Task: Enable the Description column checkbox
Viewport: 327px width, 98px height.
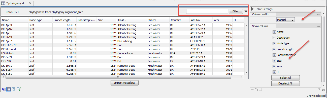Action: point(274,38)
